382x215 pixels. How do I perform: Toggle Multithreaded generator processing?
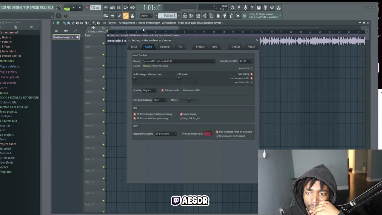pyautogui.click(x=135, y=114)
